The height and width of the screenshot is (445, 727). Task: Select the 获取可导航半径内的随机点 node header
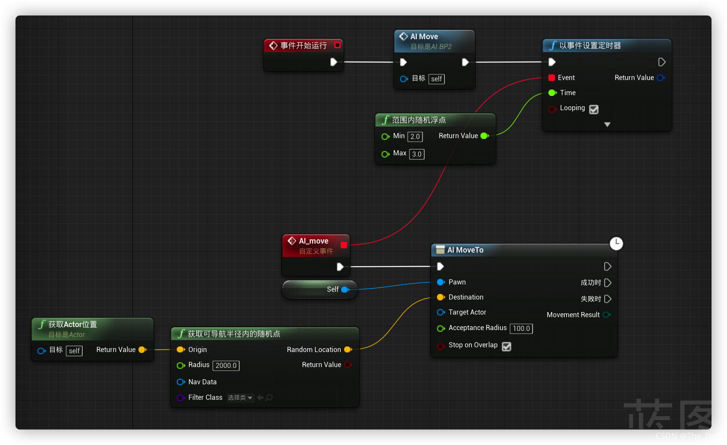[265, 334]
